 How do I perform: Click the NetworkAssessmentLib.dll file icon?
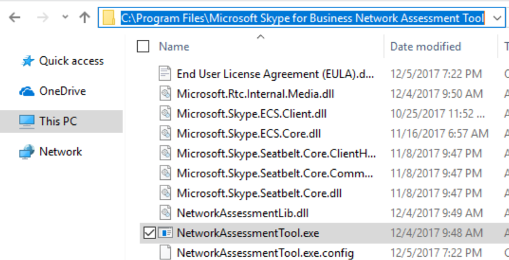coord(165,213)
